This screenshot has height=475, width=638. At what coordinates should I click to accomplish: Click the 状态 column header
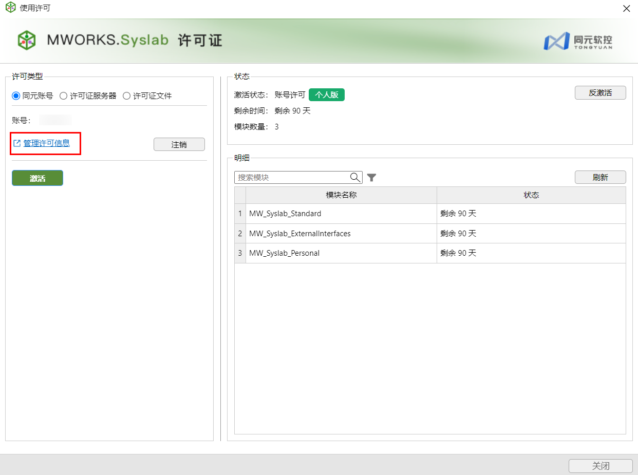[x=531, y=195]
